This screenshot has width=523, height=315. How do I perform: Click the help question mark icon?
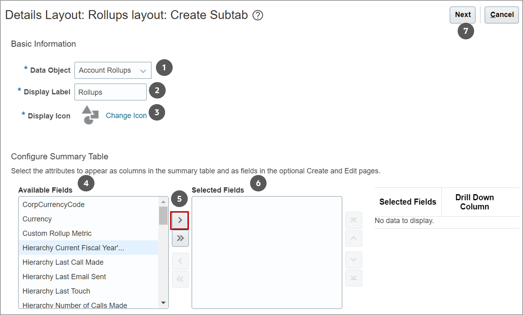pos(258,15)
